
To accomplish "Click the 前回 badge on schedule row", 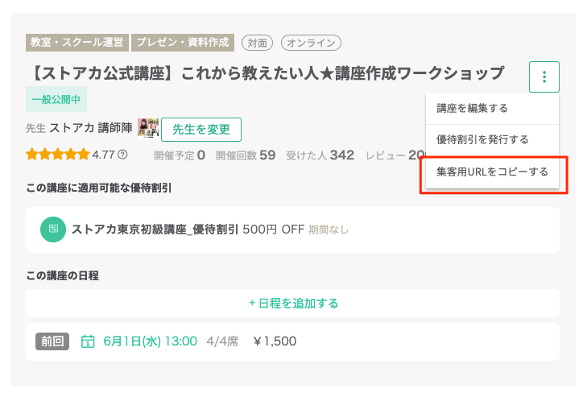I will coord(52,341).
